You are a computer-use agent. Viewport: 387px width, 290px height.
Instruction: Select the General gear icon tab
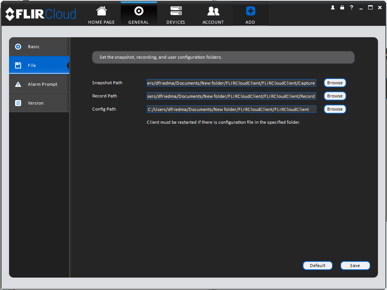click(x=139, y=11)
